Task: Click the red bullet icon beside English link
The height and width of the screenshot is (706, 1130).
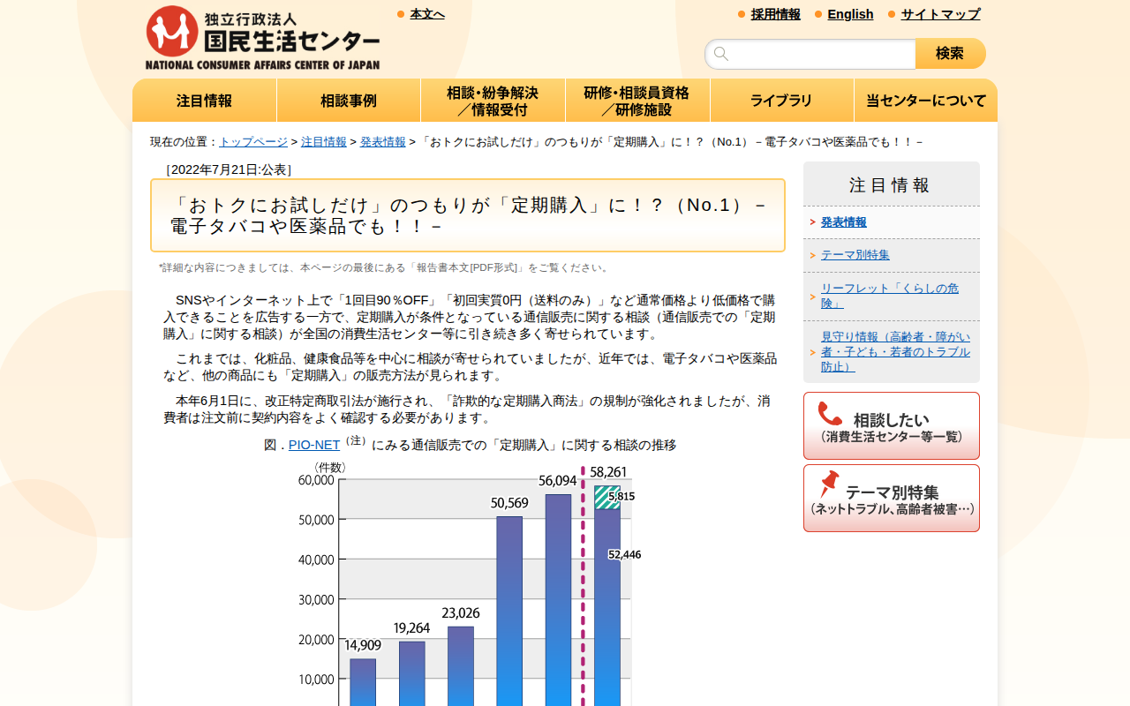Action: [817, 14]
